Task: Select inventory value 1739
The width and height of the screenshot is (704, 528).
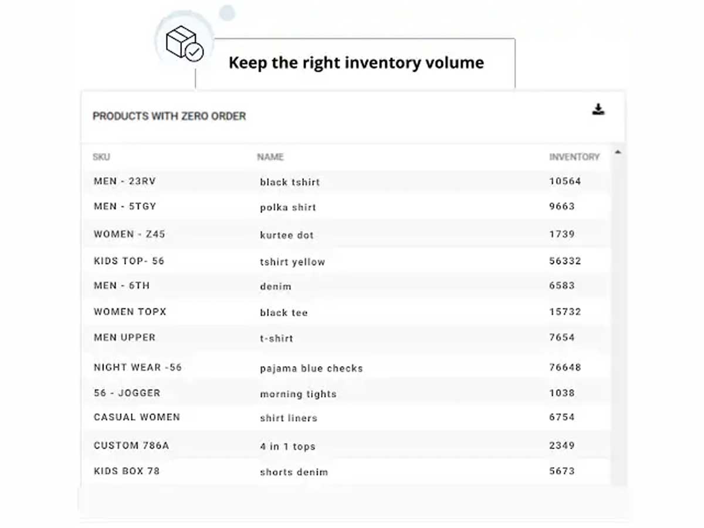Action: tap(562, 234)
